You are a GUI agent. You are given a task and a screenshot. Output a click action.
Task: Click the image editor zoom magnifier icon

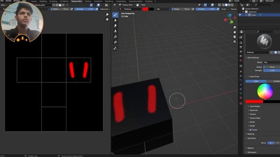[107, 14]
